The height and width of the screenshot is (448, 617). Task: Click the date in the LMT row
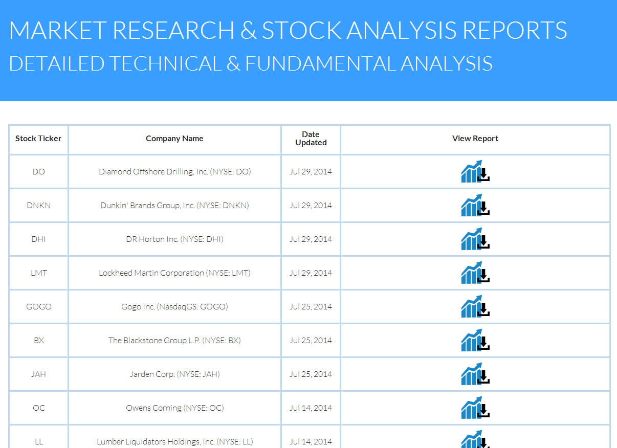tap(311, 273)
